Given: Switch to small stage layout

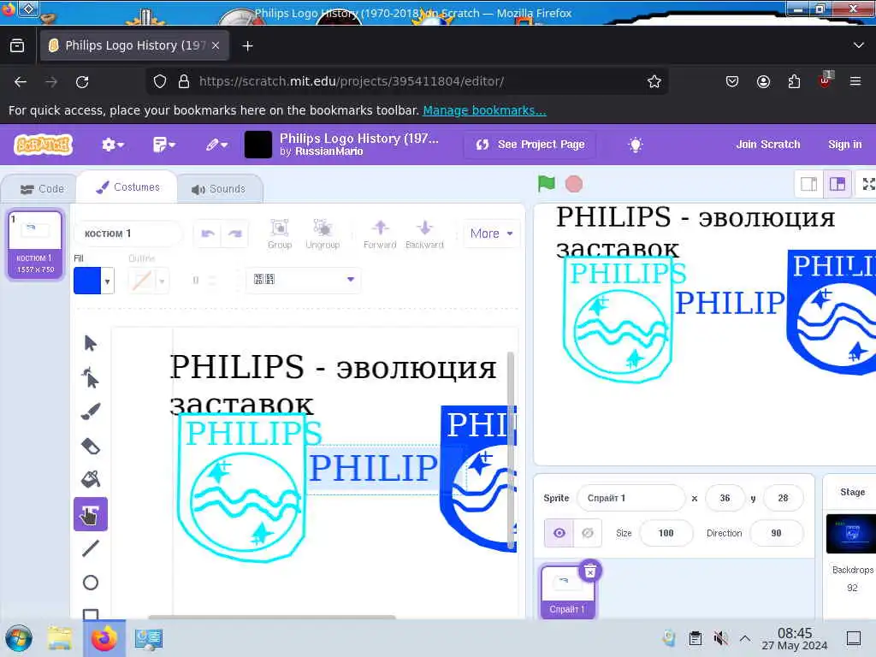Looking at the screenshot, I should [x=809, y=184].
